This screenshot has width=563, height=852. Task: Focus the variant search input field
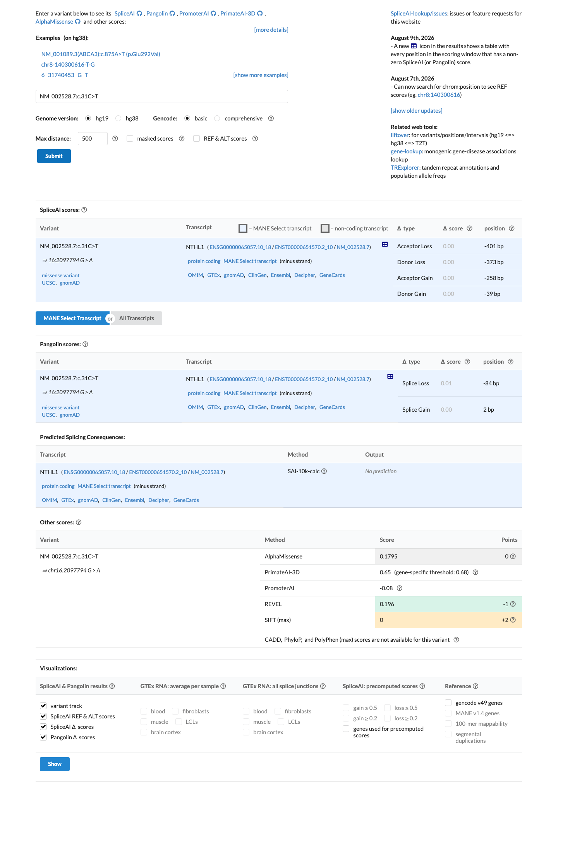[162, 96]
